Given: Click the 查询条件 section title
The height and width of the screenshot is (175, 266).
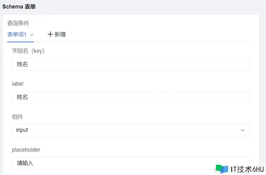Looking at the screenshot, I should (18, 23).
